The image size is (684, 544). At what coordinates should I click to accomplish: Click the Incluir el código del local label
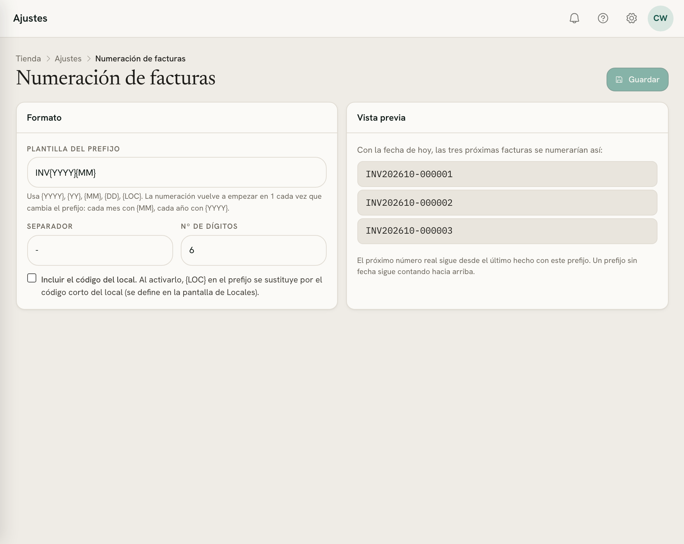point(89,280)
